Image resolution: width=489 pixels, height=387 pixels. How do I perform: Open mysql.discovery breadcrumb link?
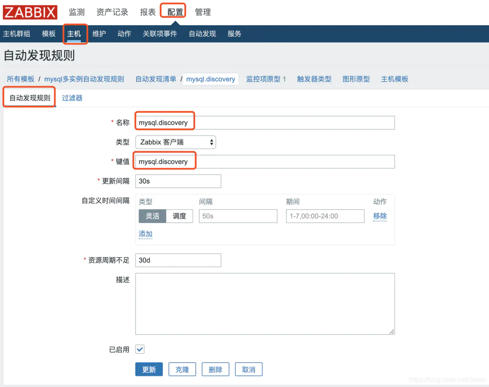click(x=211, y=79)
